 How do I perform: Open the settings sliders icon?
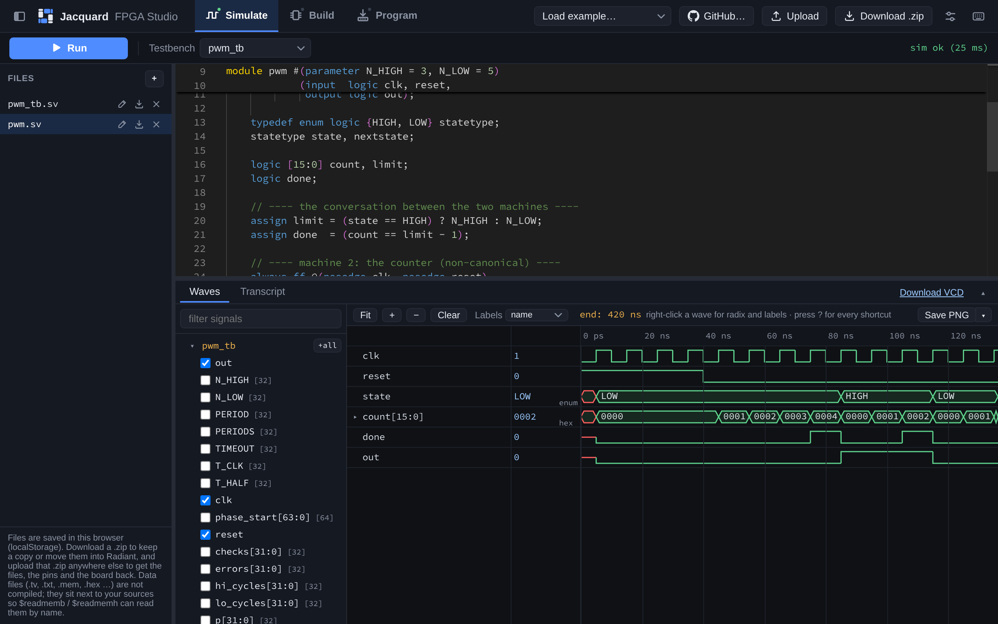coord(950,16)
